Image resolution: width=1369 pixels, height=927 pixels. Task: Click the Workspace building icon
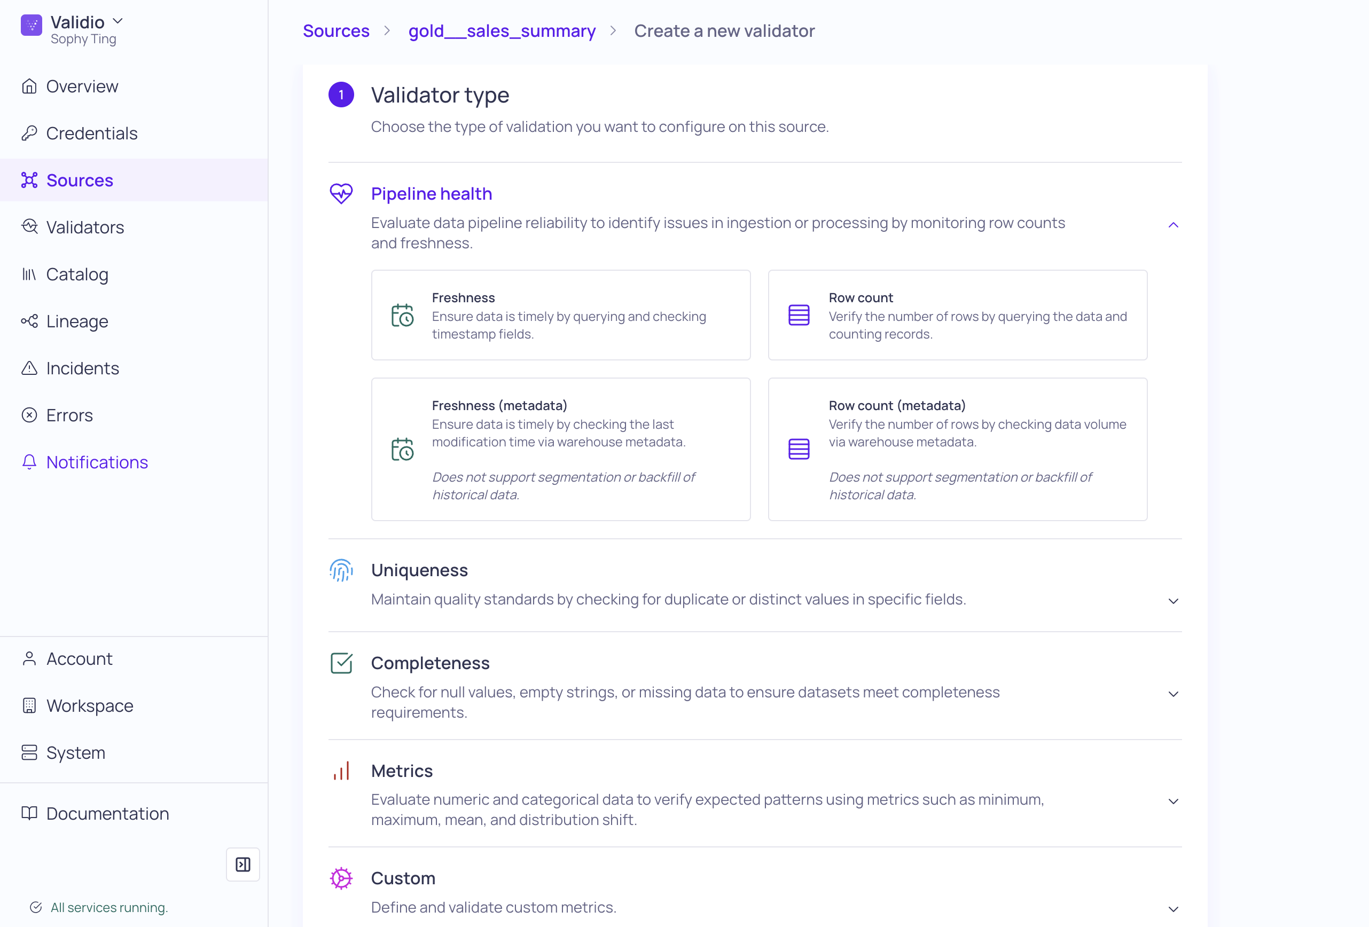(x=29, y=705)
